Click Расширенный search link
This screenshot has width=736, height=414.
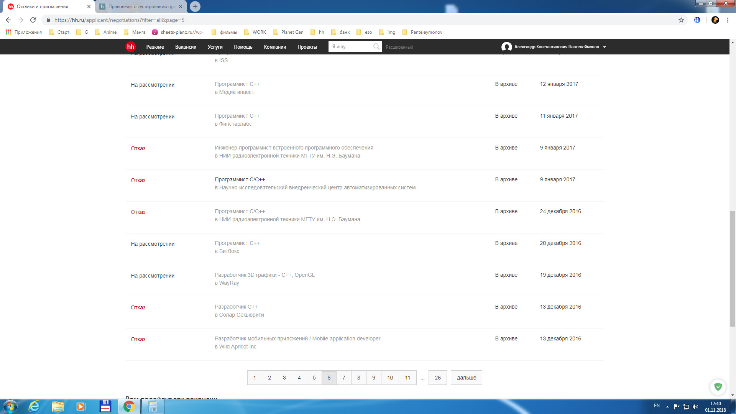[x=399, y=47]
